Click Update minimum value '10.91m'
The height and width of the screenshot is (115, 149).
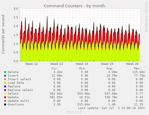pyautogui.click(x=85, y=97)
